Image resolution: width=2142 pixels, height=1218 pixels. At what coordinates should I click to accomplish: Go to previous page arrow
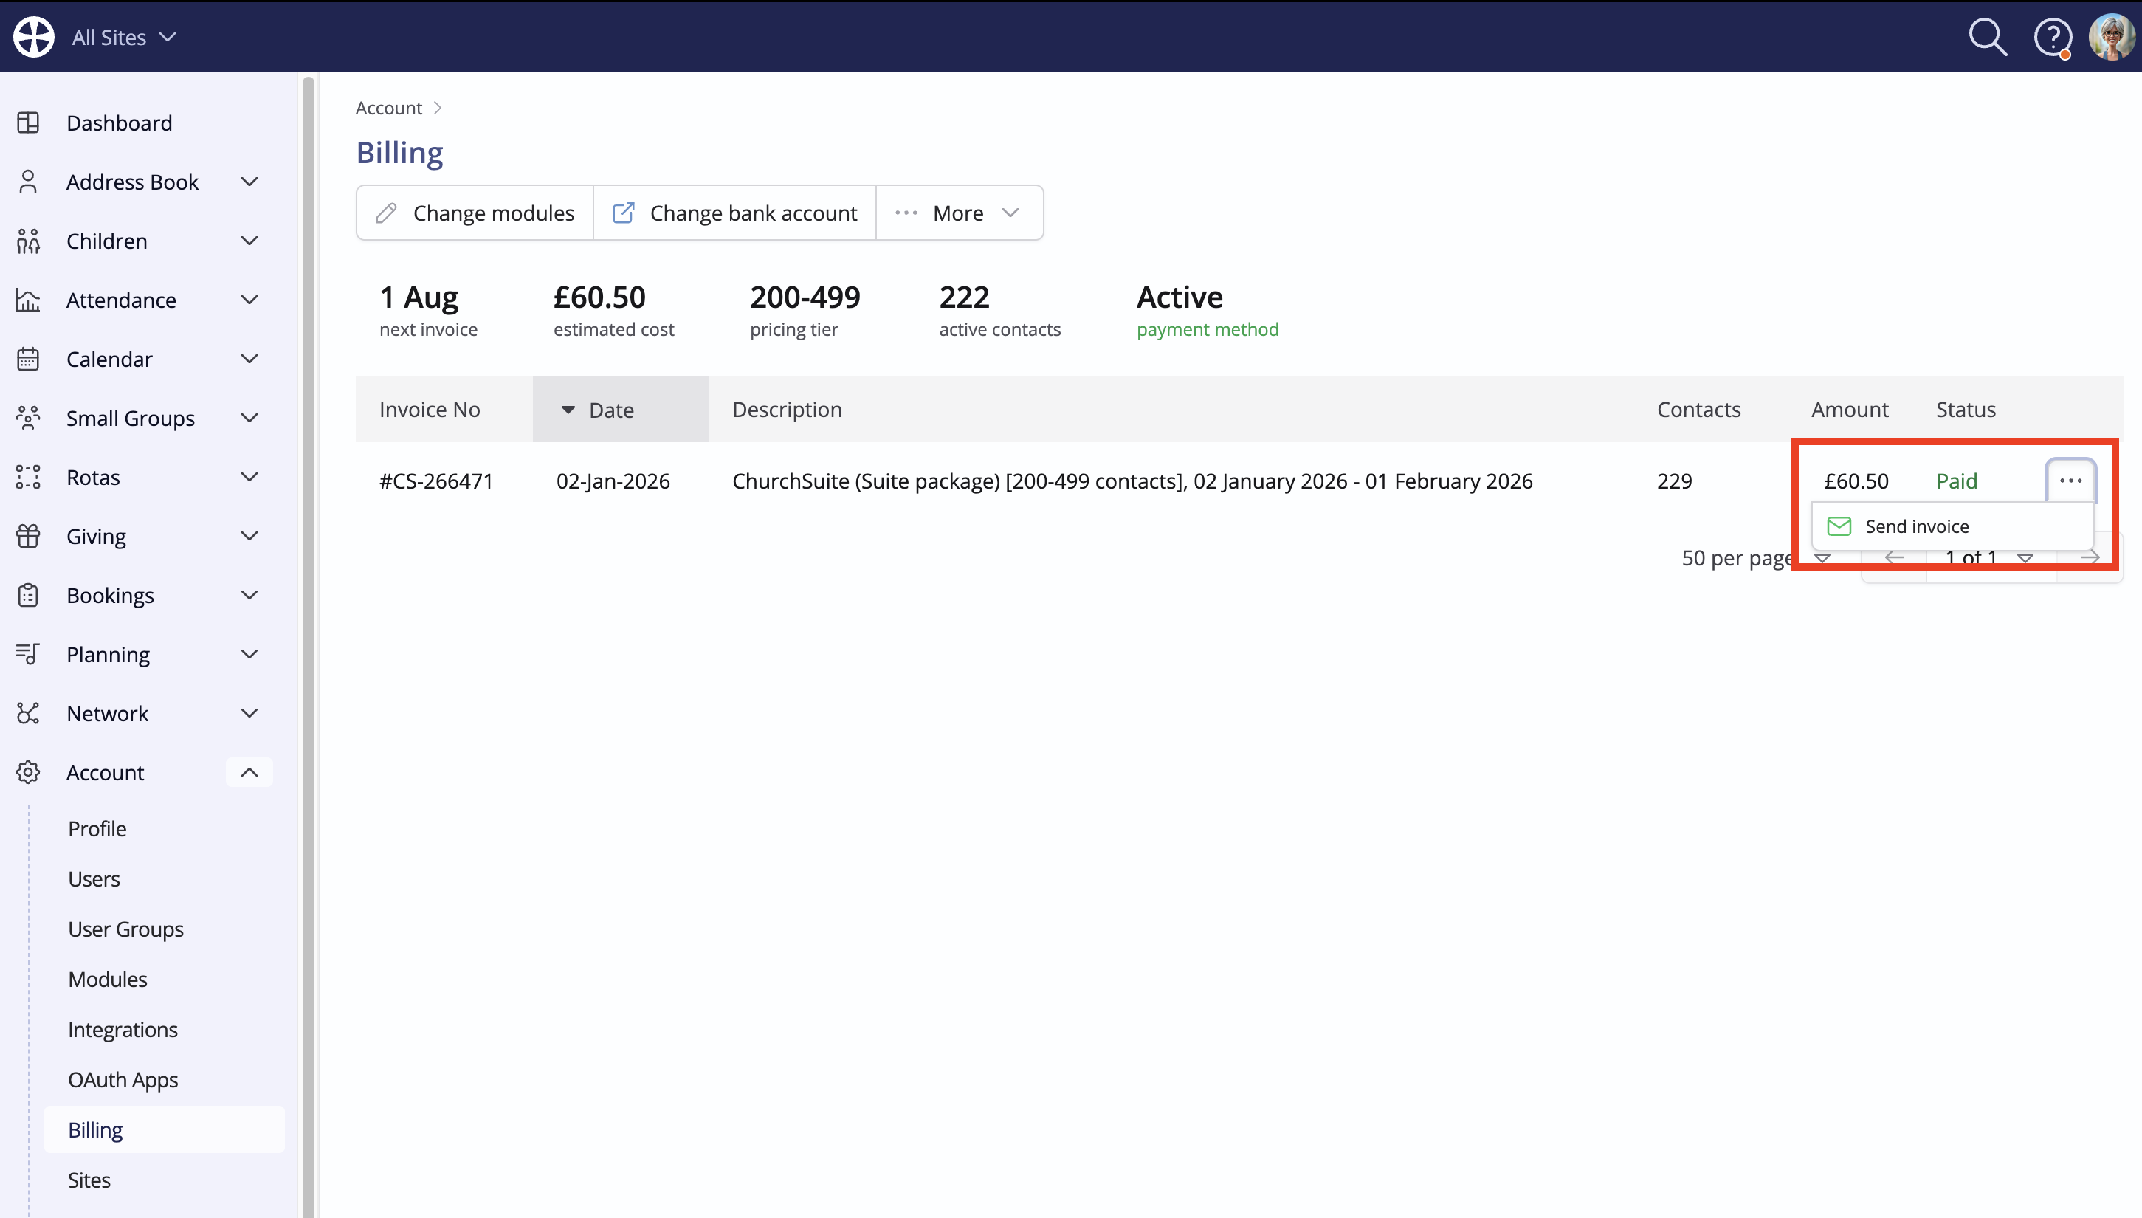(x=1895, y=558)
